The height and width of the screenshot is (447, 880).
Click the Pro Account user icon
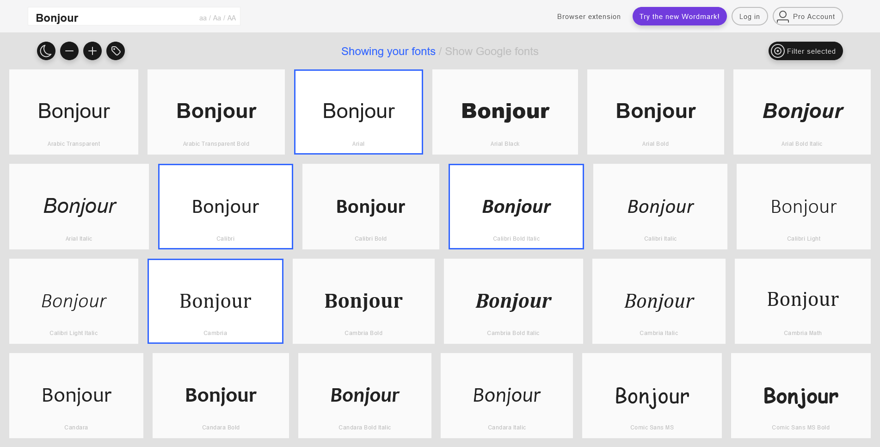pos(783,17)
